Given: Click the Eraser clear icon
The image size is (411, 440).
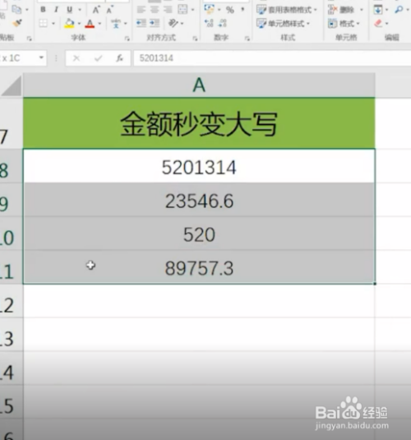Looking at the screenshot, I should coord(378,23).
